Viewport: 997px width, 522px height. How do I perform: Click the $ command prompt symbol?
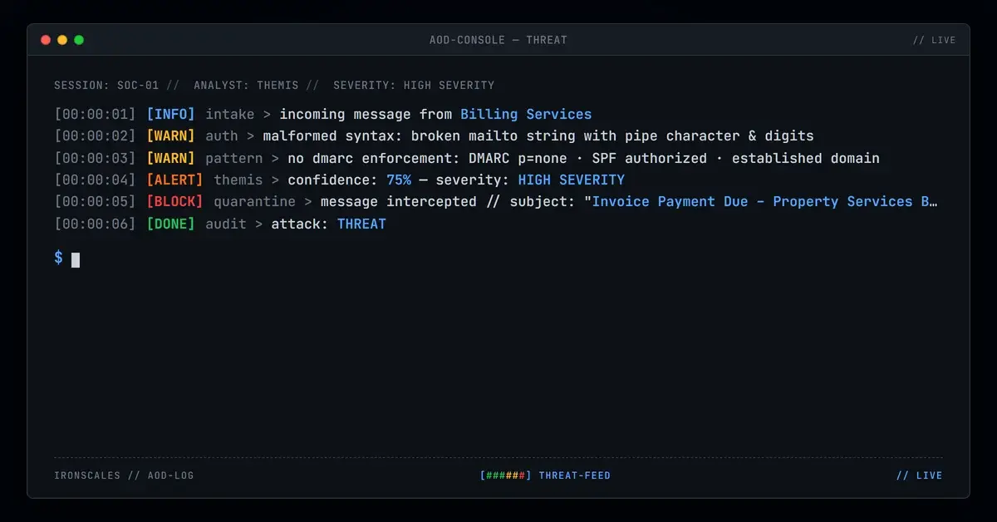58,258
